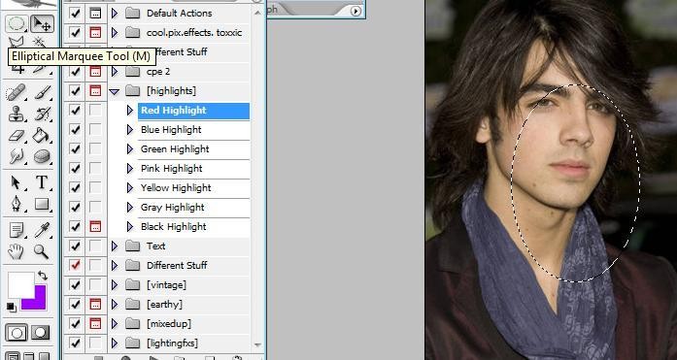Select the Zoom tool
This screenshot has width=677, height=360.
point(42,251)
